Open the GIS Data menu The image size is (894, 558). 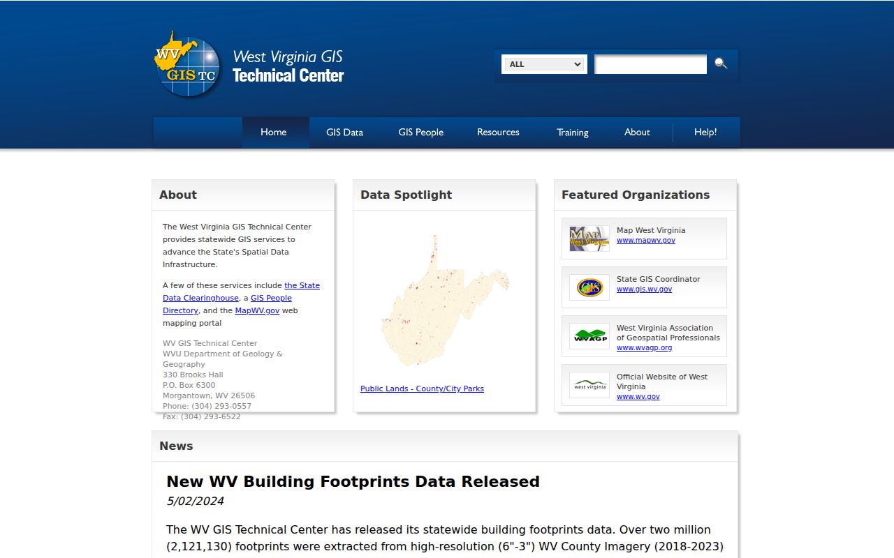(x=344, y=132)
